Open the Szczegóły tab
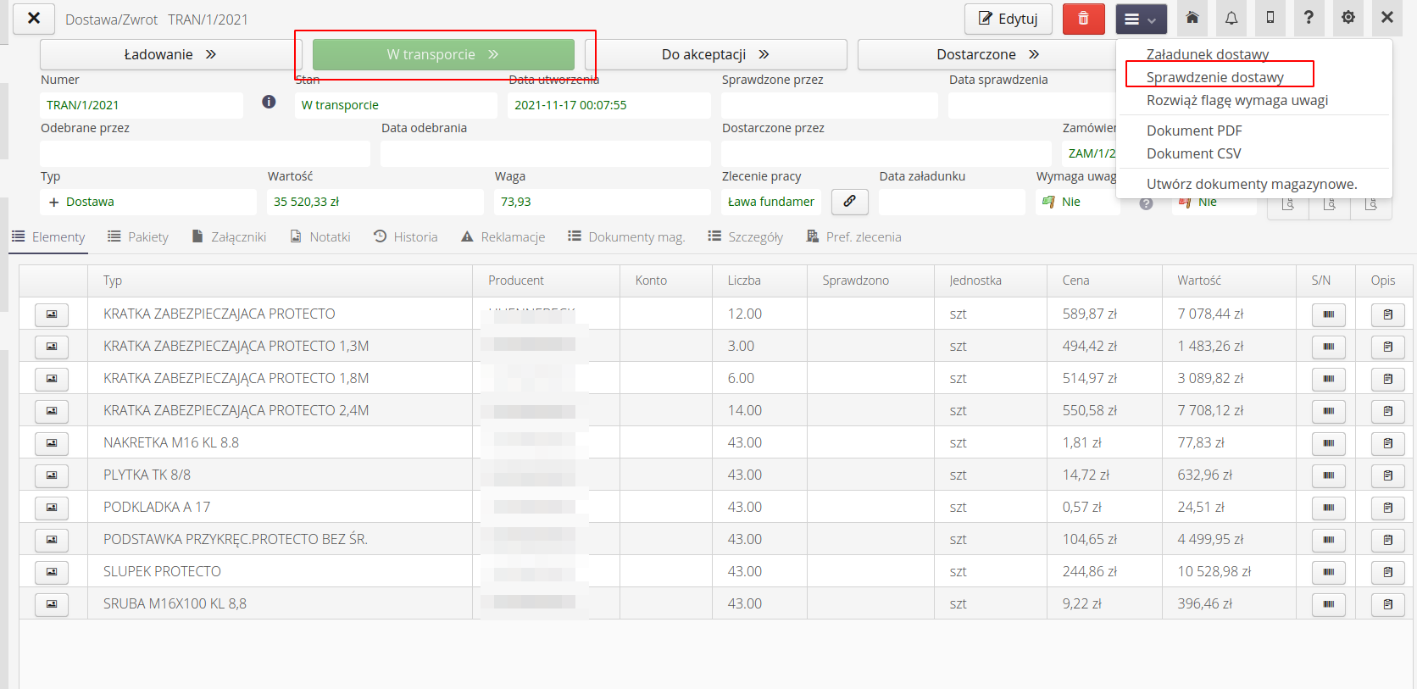Screen dimensions: 1417x689 point(746,237)
